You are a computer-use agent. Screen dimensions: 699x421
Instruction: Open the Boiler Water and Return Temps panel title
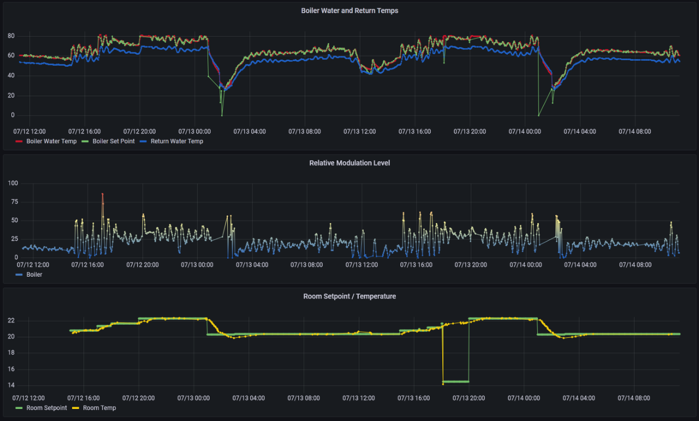[349, 10]
